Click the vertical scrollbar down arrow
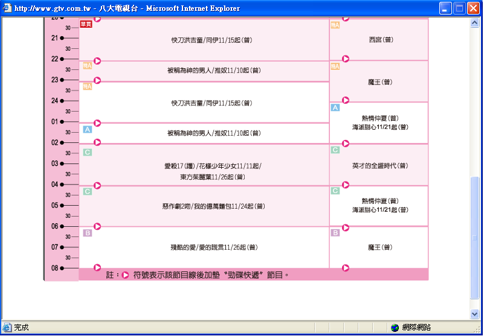484x336 pixels. point(474,314)
